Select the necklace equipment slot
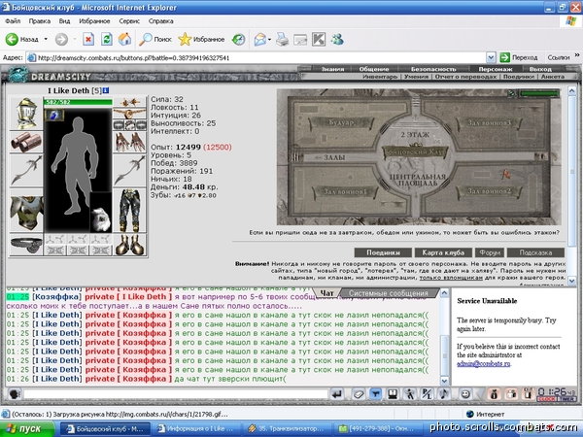This screenshot has width=583, height=437. (129, 114)
